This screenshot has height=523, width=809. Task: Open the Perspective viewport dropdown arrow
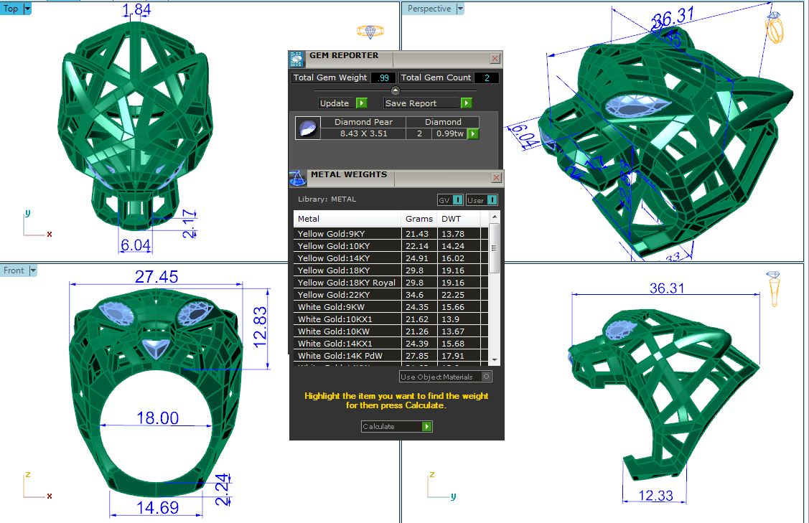click(460, 9)
